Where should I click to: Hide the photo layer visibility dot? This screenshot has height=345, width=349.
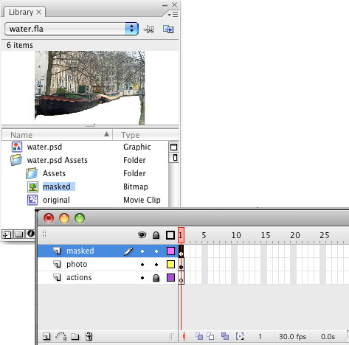142,265
